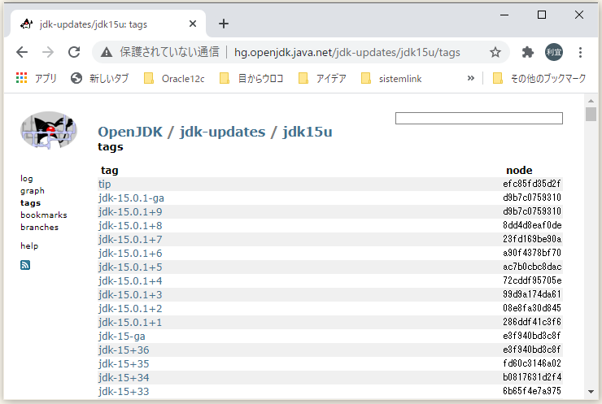Open the bookmarks page in sidebar
Viewport: 602px width, 404px height.
tap(44, 215)
